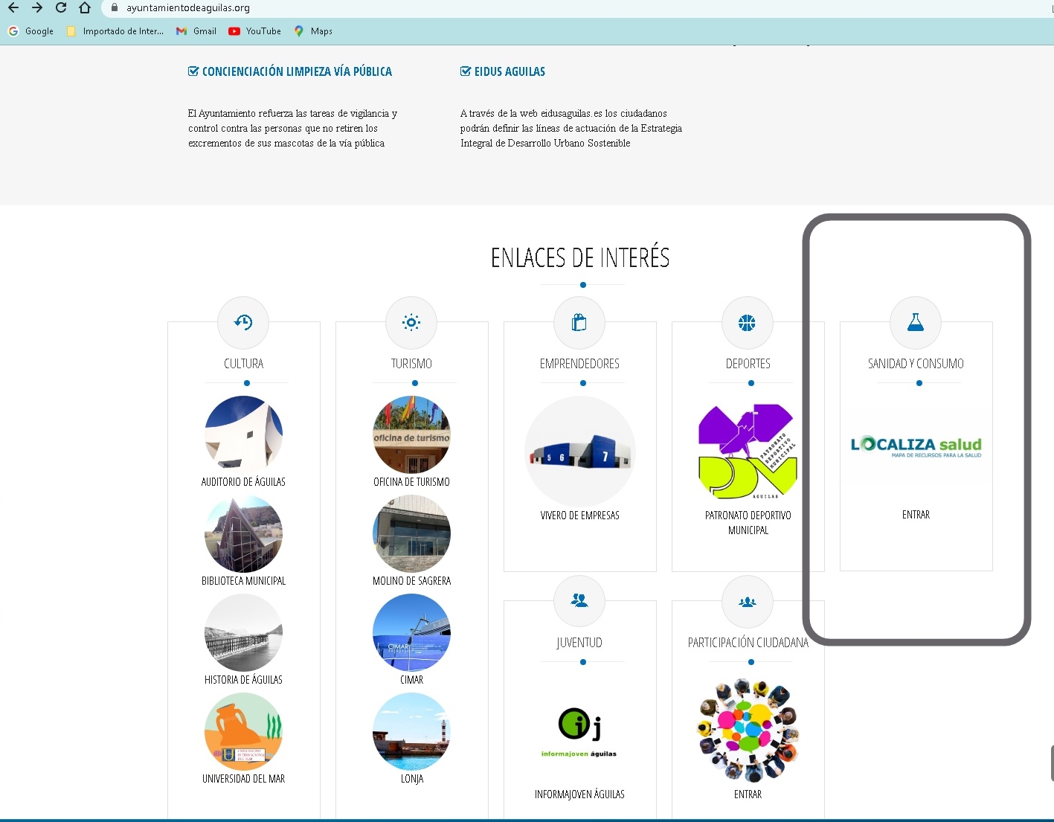The width and height of the screenshot is (1054, 822).
Task: Select the Deportes basketball icon
Action: coord(748,322)
